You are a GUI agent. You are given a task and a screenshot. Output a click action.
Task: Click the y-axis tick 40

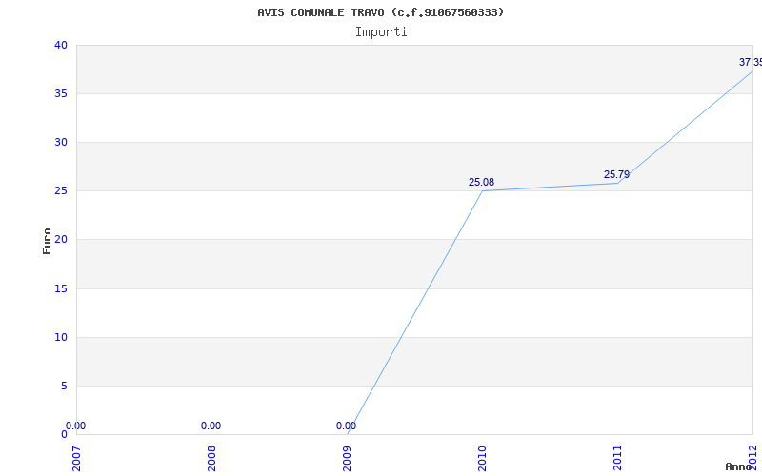tap(61, 45)
